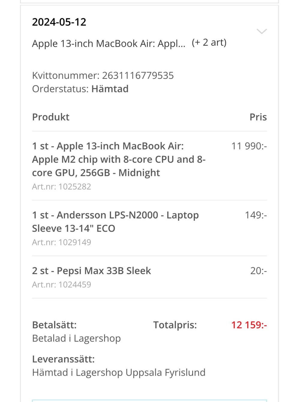288x402 pixels.
Task: Click the red total price 12 159:-
Action: (249, 325)
